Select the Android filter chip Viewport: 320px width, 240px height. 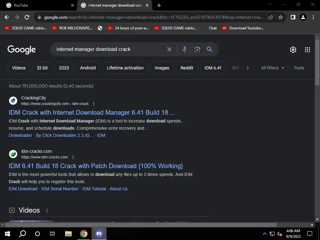[x=88, y=68]
